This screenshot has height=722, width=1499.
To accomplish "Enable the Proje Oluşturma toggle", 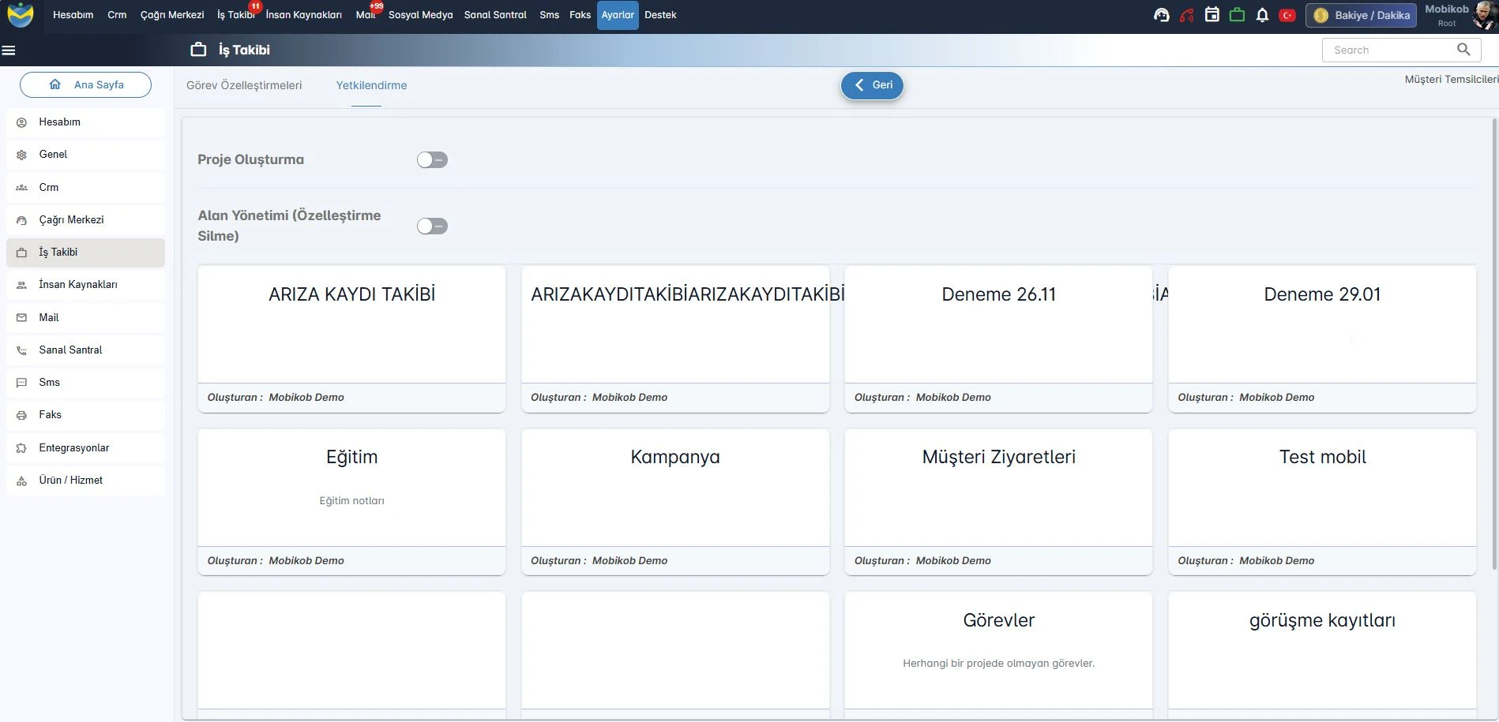I will tap(432, 160).
